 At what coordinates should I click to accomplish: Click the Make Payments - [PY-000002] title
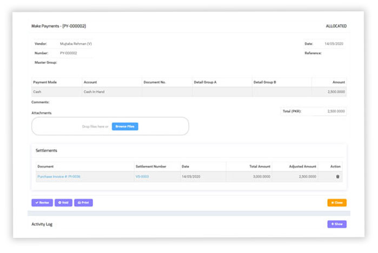[58, 26]
